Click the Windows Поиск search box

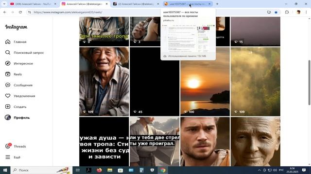41,170
